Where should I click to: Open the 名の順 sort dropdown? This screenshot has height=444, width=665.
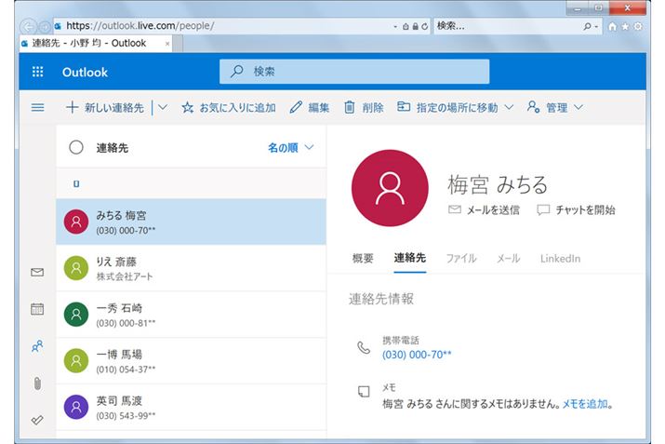pos(290,147)
